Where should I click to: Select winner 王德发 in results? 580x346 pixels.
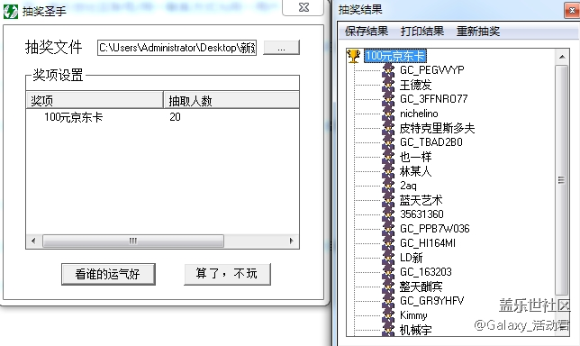pyautogui.click(x=415, y=85)
